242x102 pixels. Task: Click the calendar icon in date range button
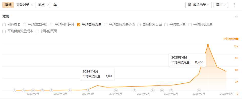point(190,5)
